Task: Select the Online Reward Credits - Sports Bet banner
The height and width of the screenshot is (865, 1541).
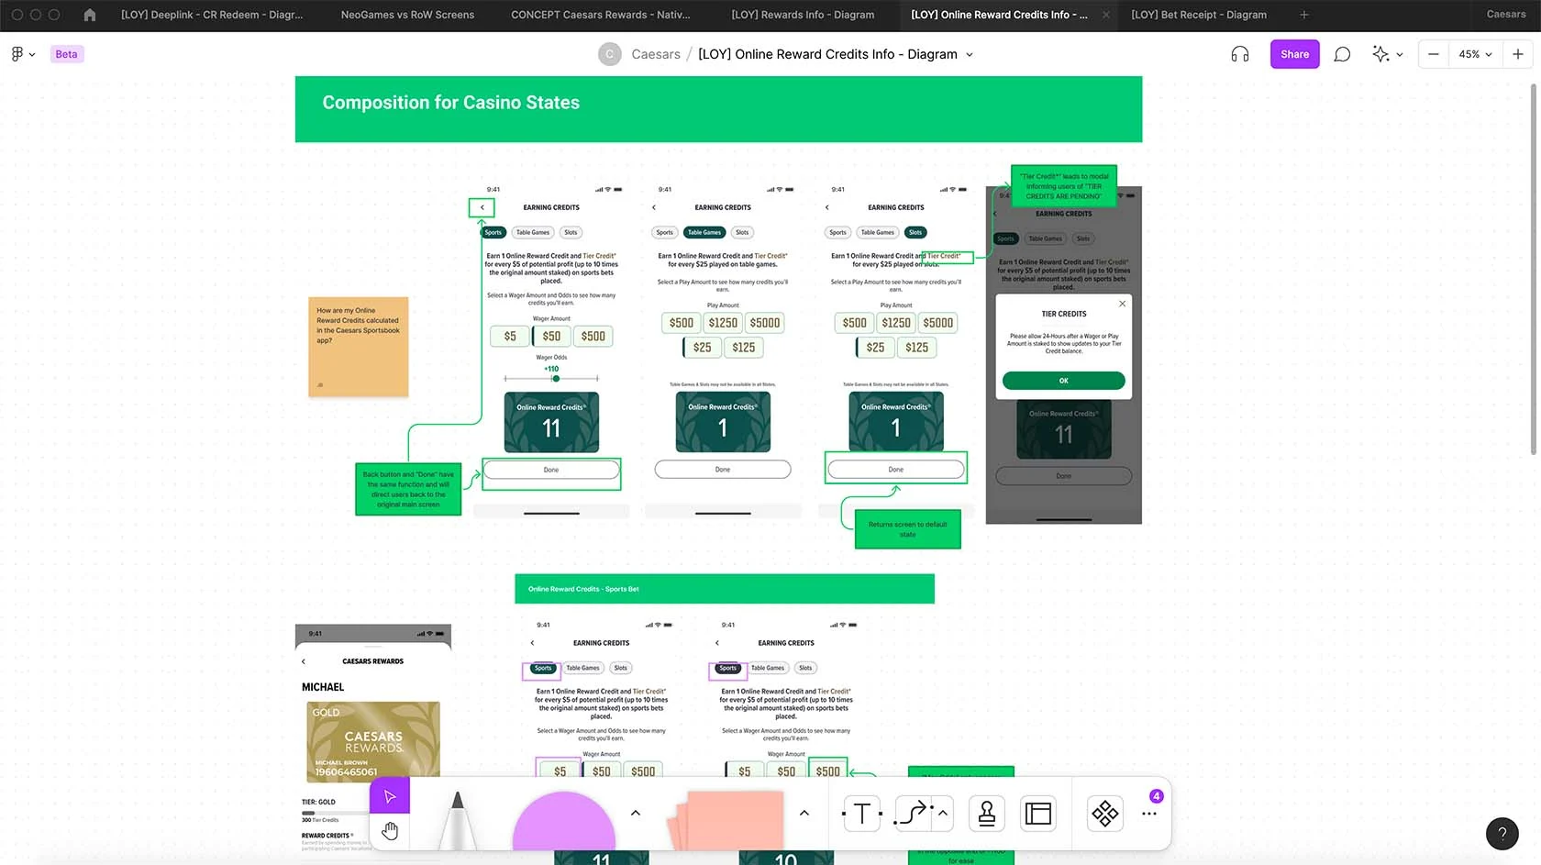Action: click(x=725, y=589)
